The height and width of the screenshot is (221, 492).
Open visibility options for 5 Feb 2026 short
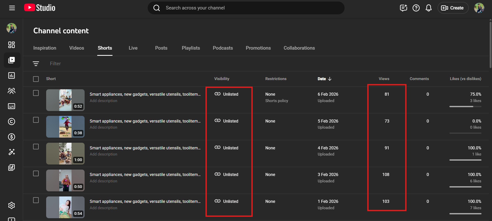point(227,121)
